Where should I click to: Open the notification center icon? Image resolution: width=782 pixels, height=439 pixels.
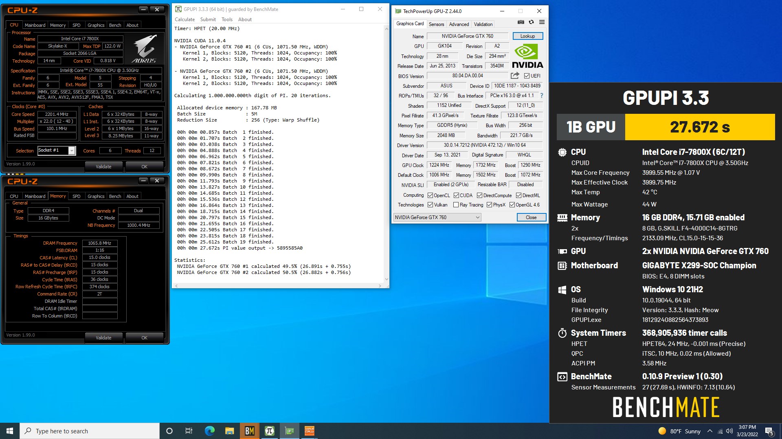coord(769,431)
